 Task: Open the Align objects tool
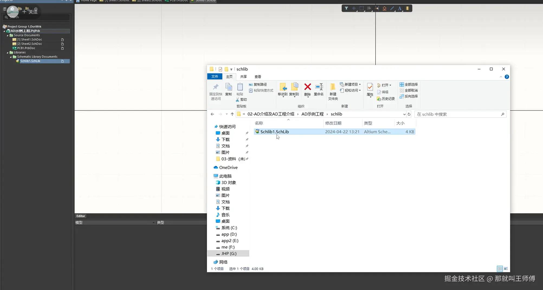click(x=369, y=8)
